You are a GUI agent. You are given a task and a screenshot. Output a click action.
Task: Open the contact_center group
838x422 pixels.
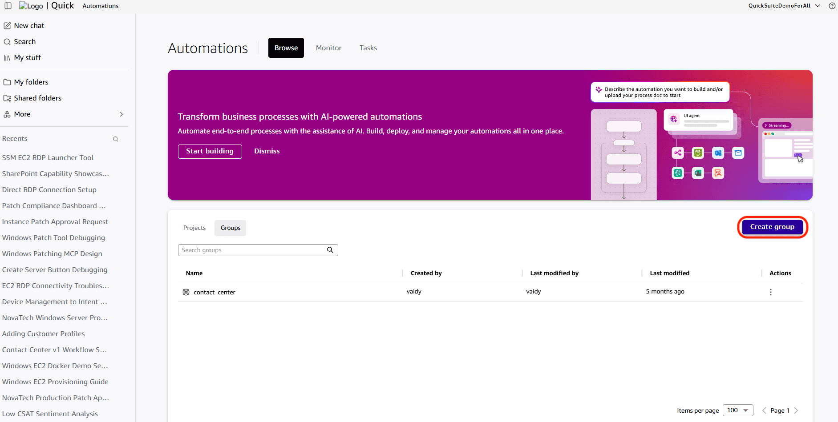(215, 292)
